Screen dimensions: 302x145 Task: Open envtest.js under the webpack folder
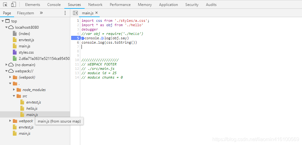pyautogui.click(x=26, y=127)
